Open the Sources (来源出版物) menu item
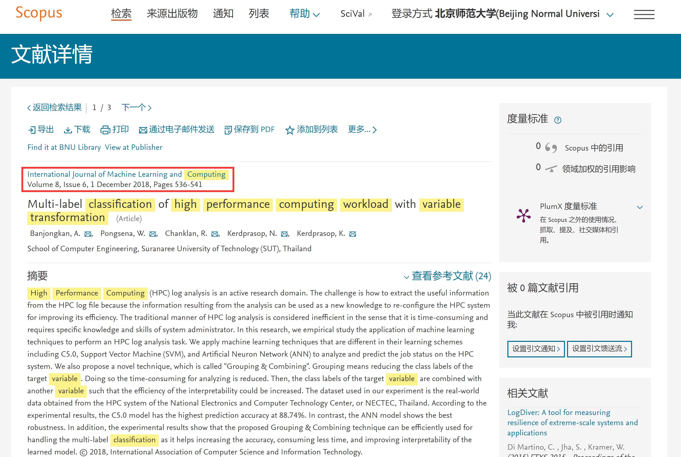681x457 pixels. pyautogui.click(x=172, y=14)
